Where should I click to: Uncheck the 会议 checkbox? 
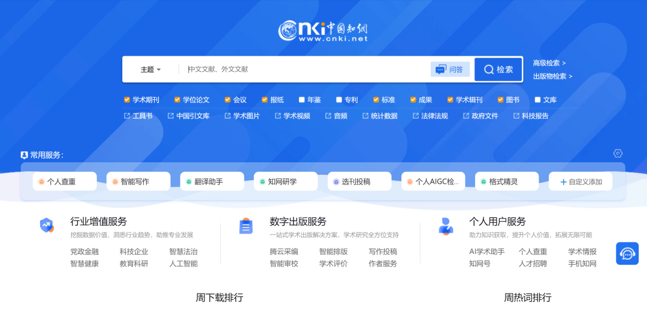click(x=228, y=100)
